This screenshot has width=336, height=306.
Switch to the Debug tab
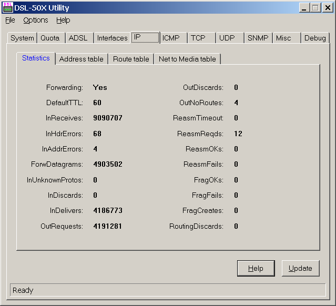pyautogui.click(x=315, y=38)
